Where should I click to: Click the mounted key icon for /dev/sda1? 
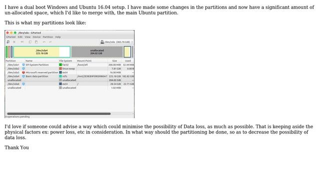(x=23, y=64)
